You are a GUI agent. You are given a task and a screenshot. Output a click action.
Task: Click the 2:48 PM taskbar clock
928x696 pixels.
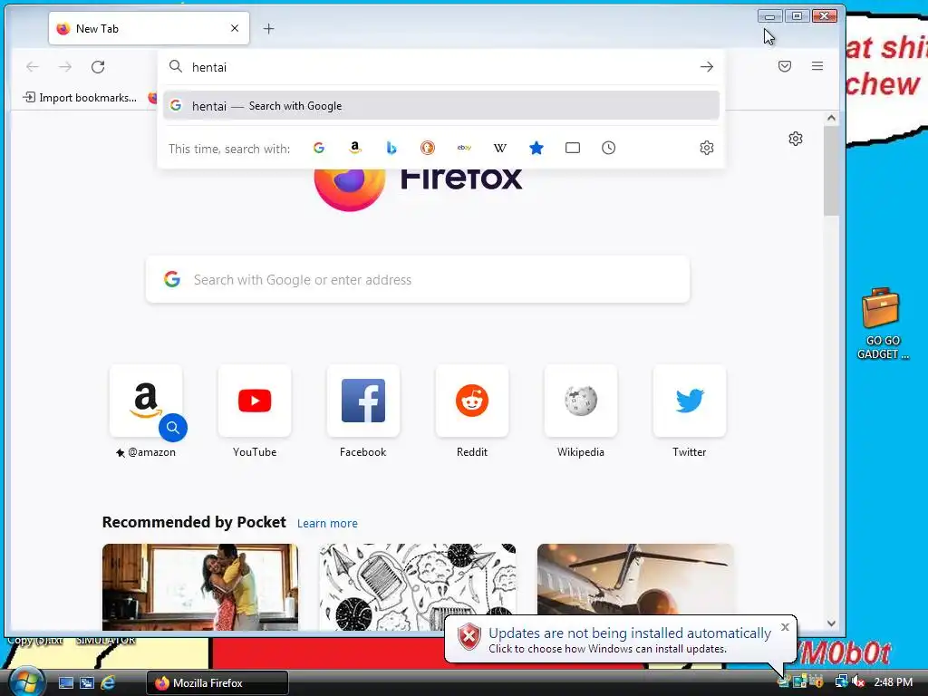[x=893, y=682]
